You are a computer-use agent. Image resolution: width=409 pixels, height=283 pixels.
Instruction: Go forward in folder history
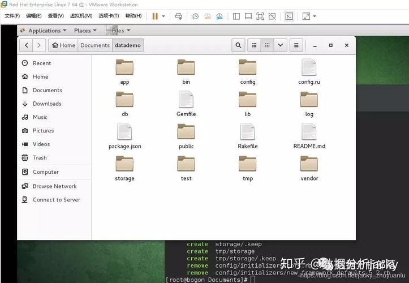(x=39, y=45)
